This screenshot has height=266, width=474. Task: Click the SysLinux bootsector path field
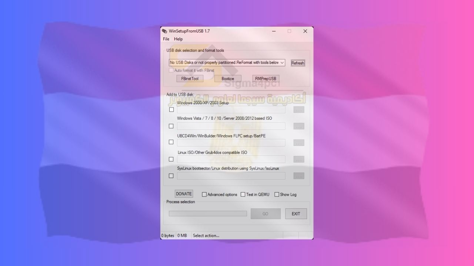point(231,176)
